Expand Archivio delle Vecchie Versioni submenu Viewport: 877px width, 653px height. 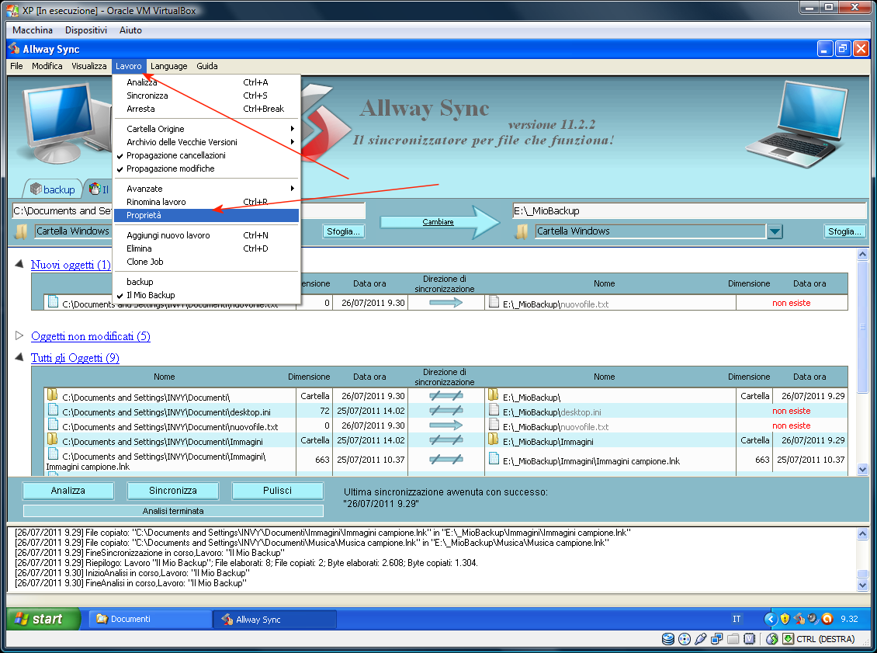coord(206,142)
